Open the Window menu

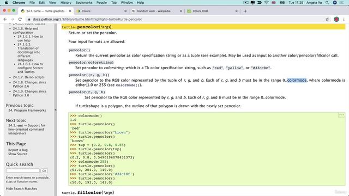127,3
